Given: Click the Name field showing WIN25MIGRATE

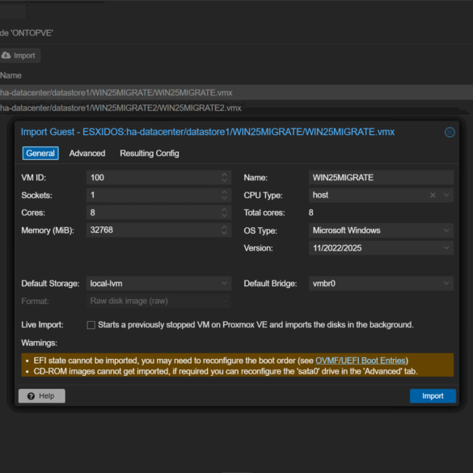Looking at the screenshot, I should pyautogui.click(x=381, y=177).
